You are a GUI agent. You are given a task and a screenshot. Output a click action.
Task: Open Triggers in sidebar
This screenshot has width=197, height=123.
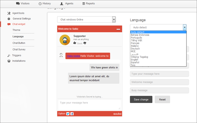pos(17,55)
